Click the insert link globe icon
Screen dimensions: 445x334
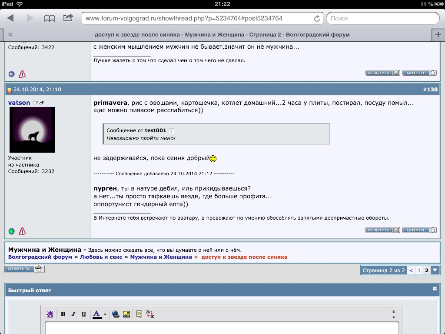pos(116,314)
